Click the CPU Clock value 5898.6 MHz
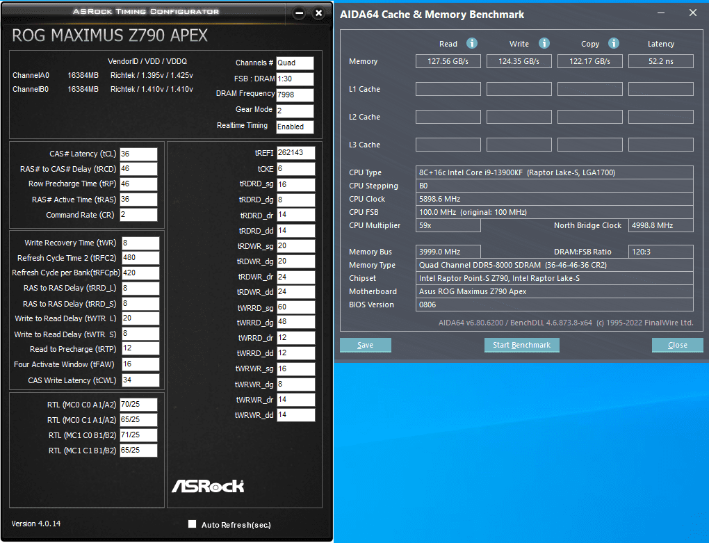The height and width of the screenshot is (543, 709). click(555, 199)
